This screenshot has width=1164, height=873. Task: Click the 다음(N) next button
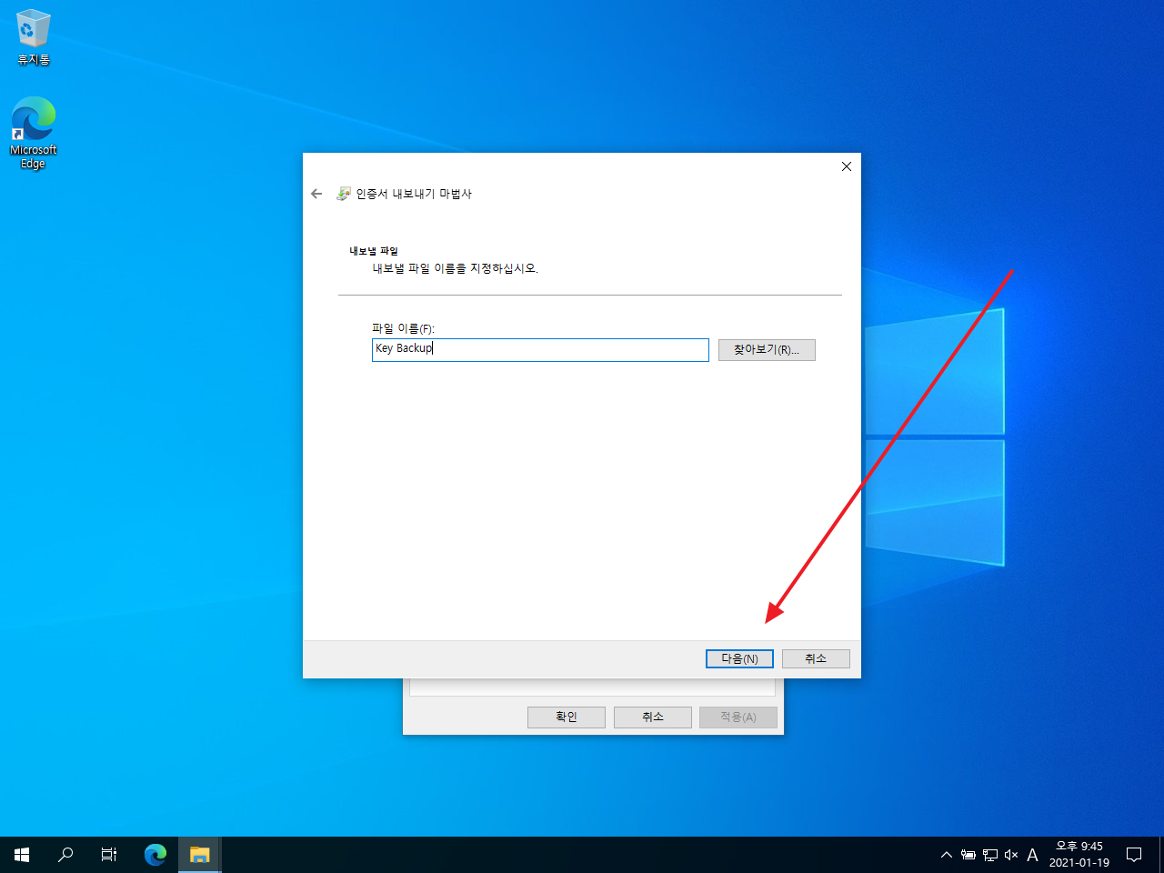[x=739, y=658]
